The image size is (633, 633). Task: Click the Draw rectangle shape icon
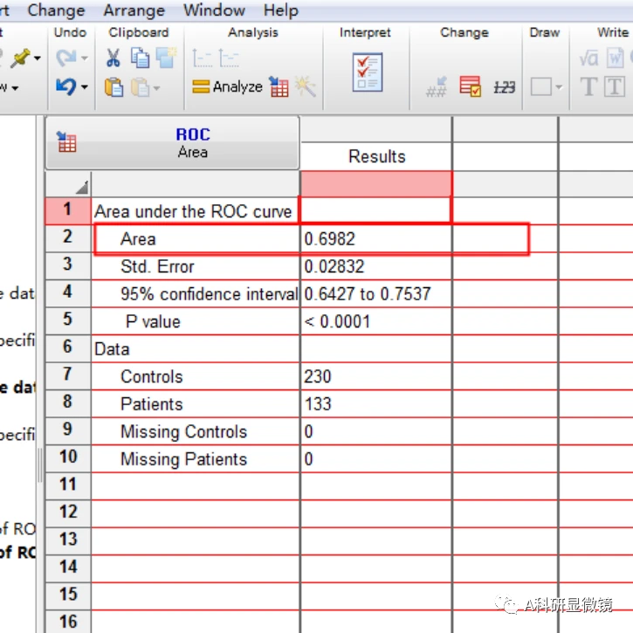pos(541,86)
